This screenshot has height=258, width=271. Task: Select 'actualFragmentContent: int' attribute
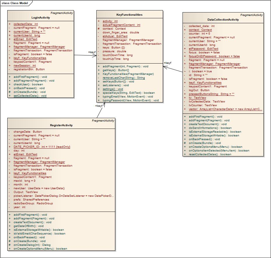[121, 25]
